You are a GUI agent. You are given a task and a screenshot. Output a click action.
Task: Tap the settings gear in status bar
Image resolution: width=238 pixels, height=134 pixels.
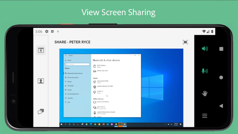[x=47, y=31]
